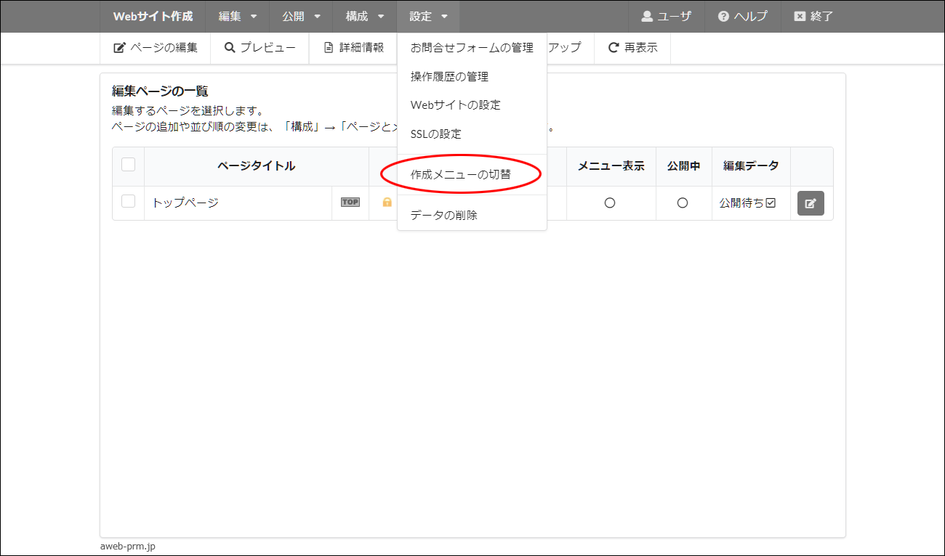This screenshot has width=945, height=556.
Task: Choose SSLの設定 from the 設定 menu
Action: pos(435,134)
